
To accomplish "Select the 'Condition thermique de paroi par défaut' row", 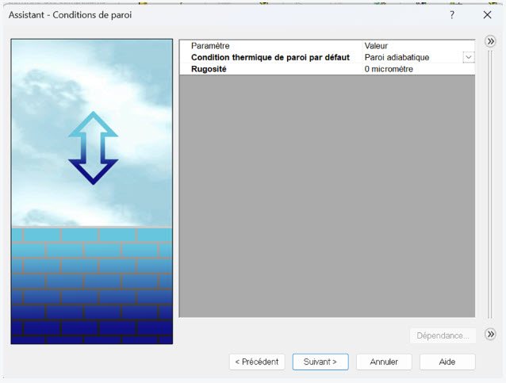I will [270, 58].
